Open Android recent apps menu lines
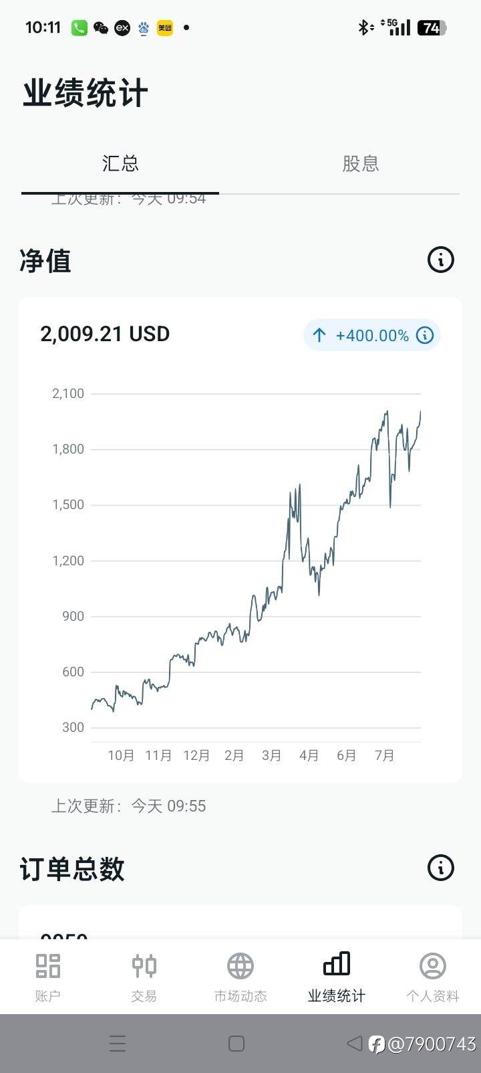 coord(118,1044)
